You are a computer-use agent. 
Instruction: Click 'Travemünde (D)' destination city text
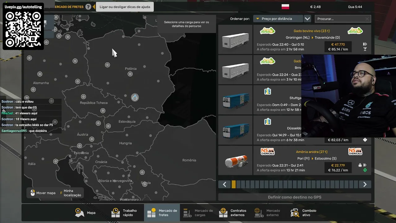(x=327, y=38)
